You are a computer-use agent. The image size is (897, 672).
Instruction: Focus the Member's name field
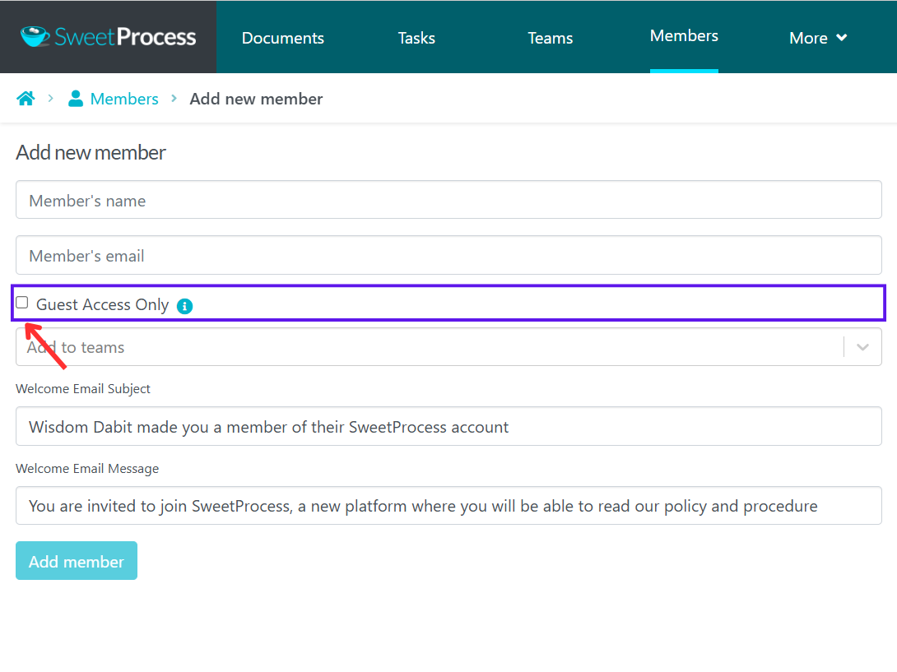click(448, 200)
